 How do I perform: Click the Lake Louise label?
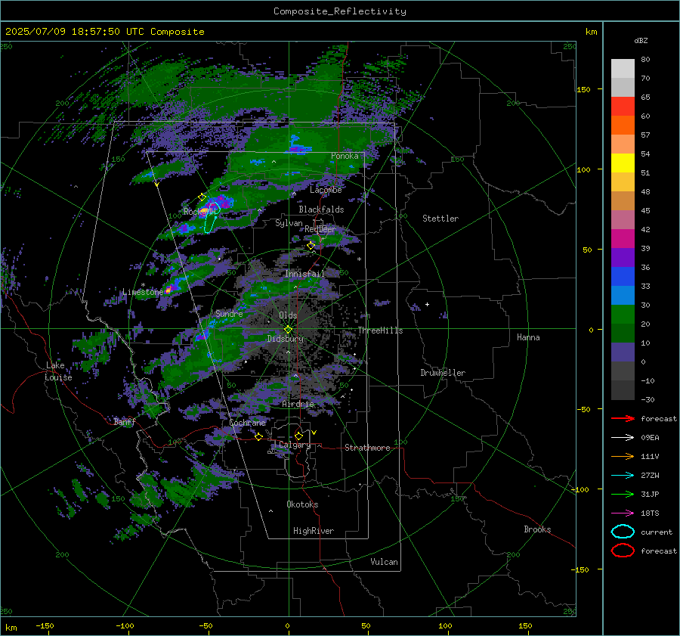click(x=58, y=371)
